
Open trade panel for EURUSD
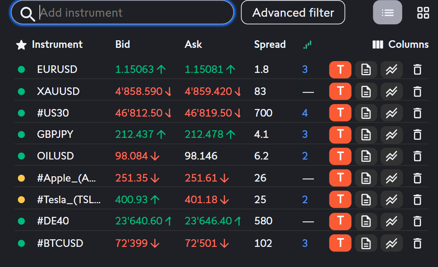tap(340, 70)
